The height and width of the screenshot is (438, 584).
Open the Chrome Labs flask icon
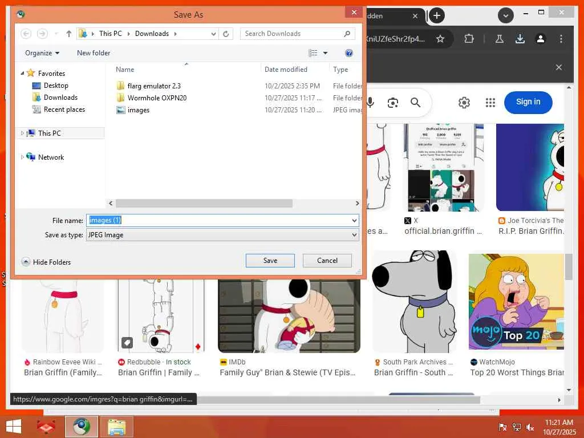tap(500, 39)
